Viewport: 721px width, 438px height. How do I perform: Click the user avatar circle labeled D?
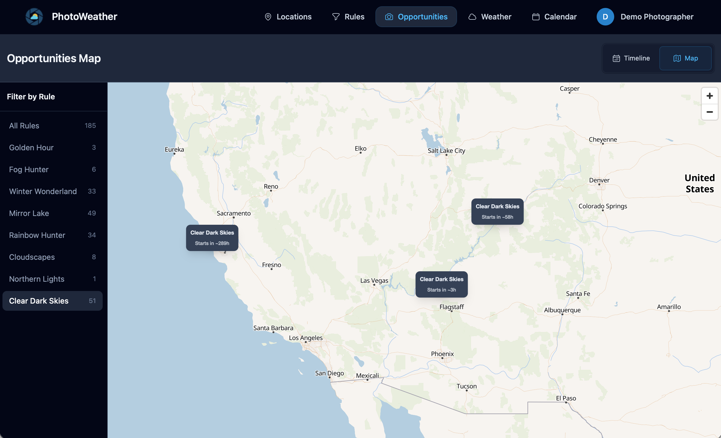605,17
